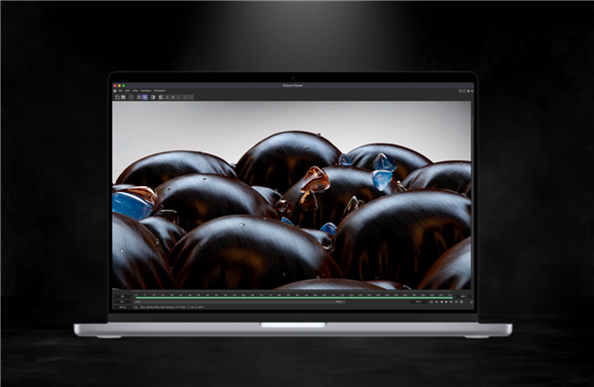
Task: Jump to the first frame
Action: point(431,302)
